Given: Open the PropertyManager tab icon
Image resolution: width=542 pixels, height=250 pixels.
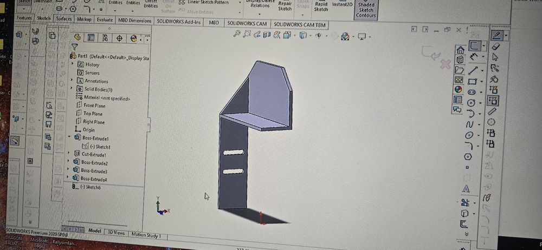Looking at the screenshot, I should click(x=91, y=37).
